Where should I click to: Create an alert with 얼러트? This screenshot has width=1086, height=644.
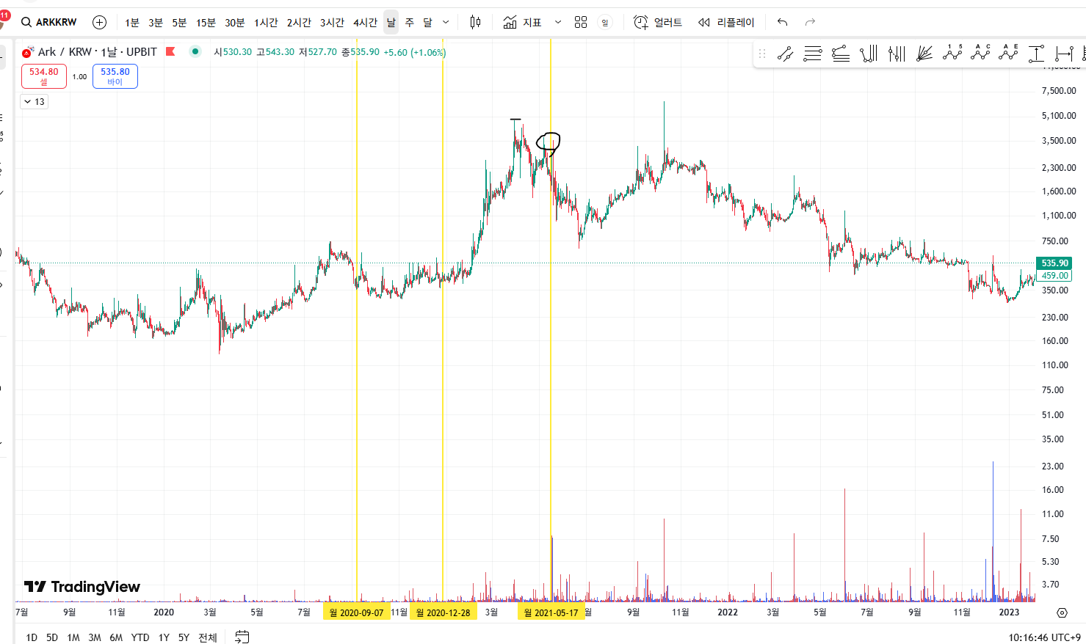[658, 22]
